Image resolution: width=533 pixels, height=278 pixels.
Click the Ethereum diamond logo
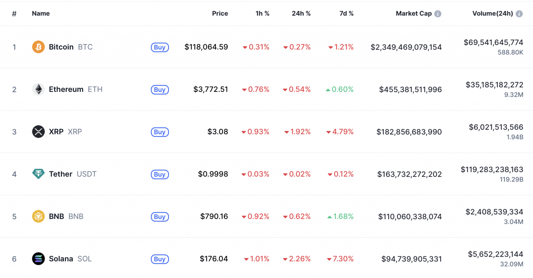pyautogui.click(x=38, y=89)
